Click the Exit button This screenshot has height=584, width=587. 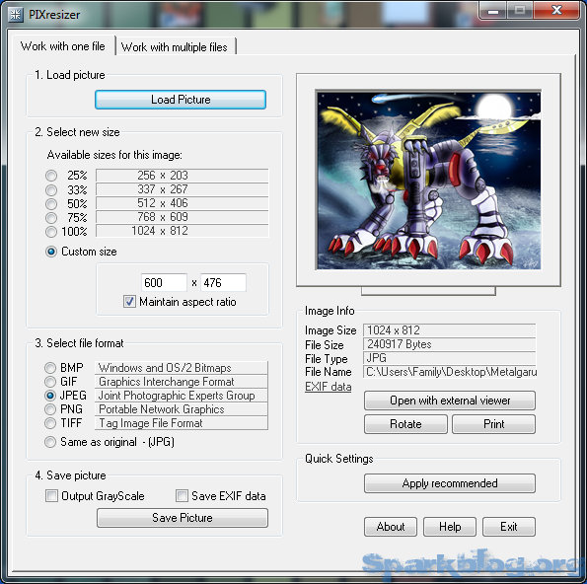tap(509, 527)
